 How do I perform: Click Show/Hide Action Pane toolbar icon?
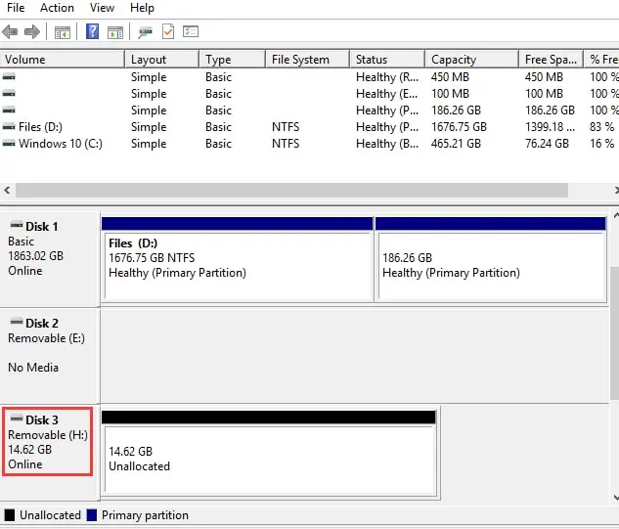[115, 32]
